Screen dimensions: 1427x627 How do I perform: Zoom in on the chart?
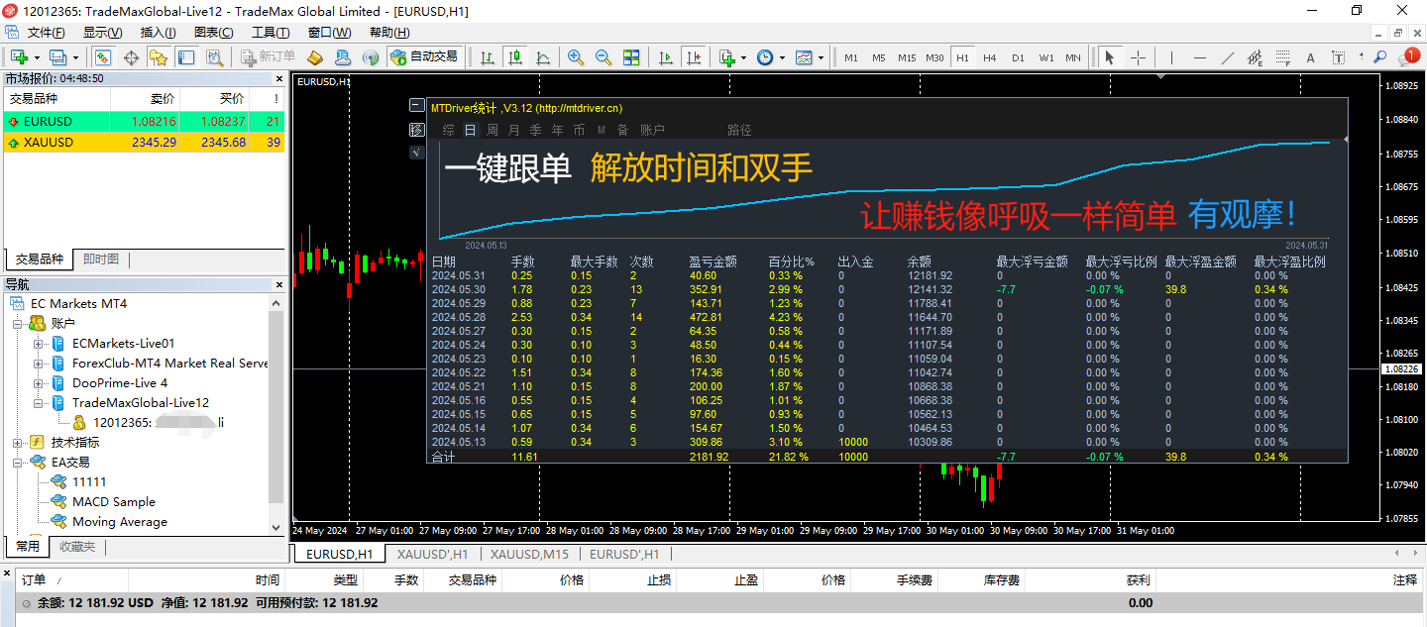pos(575,57)
